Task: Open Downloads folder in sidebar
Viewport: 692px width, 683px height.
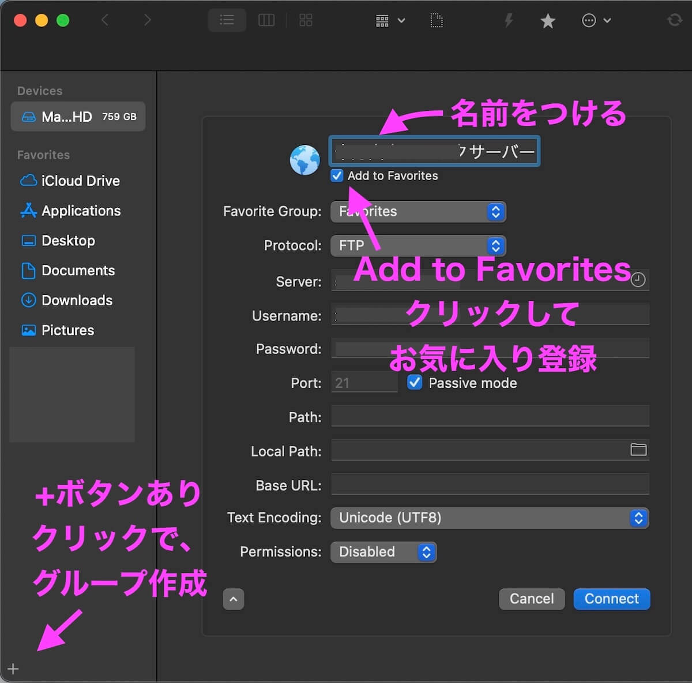Action: point(66,300)
